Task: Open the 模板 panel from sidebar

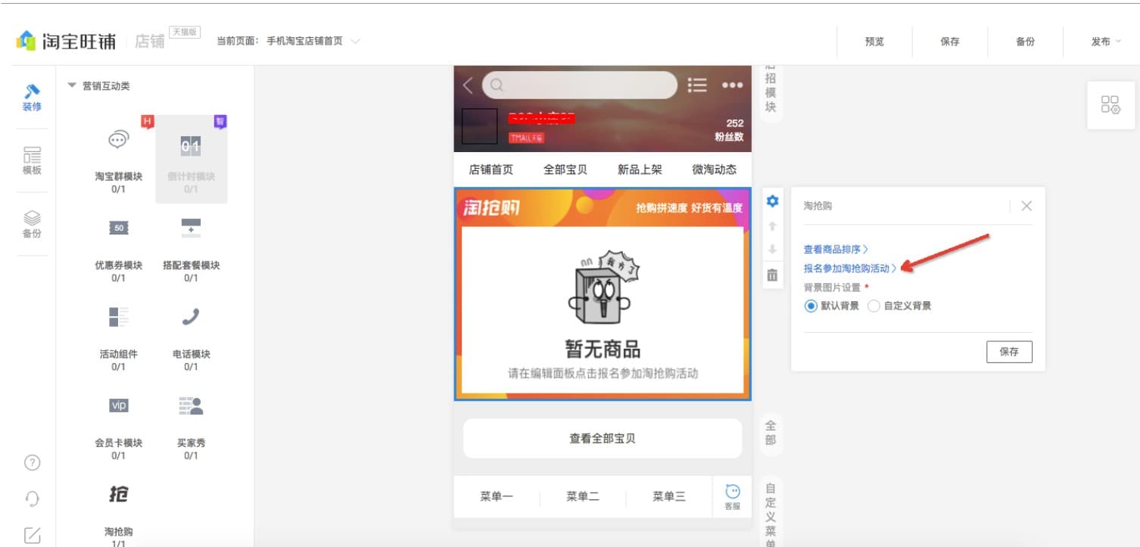Action: click(x=31, y=157)
